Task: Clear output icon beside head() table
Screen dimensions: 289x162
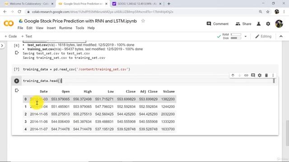Action: pos(17,90)
